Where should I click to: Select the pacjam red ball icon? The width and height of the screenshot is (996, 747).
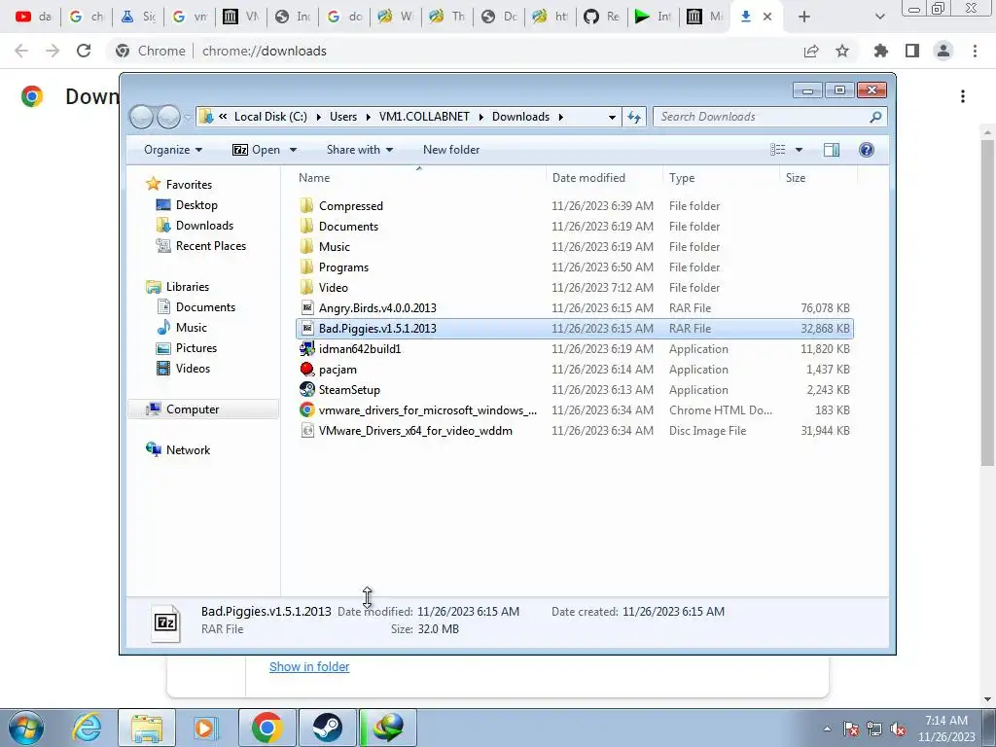[x=307, y=369]
